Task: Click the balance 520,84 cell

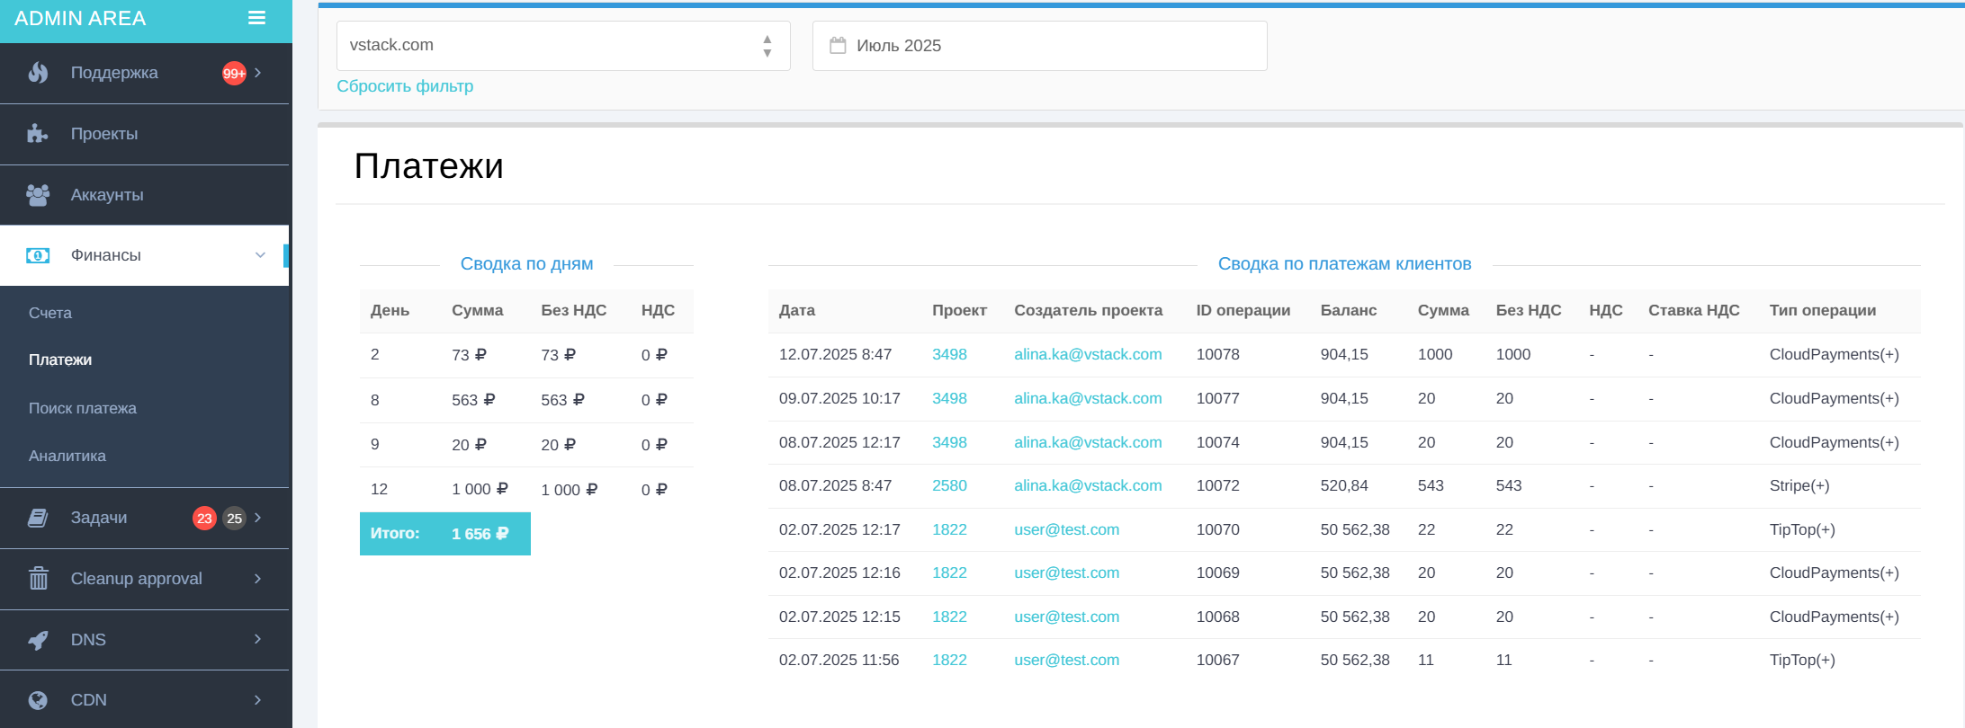Action: pyautogui.click(x=1344, y=485)
